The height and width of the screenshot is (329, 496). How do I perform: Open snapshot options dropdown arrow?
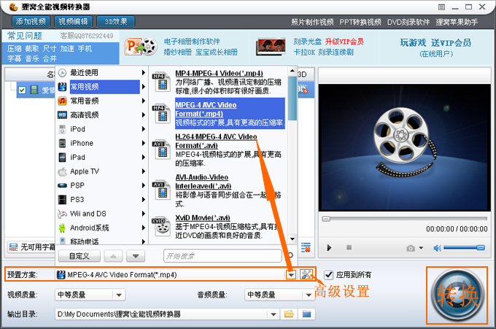pyautogui.click(x=421, y=248)
